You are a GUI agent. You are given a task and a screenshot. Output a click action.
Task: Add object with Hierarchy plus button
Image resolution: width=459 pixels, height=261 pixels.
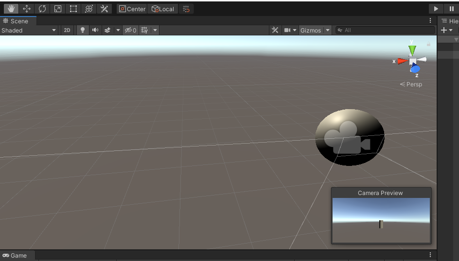(444, 30)
